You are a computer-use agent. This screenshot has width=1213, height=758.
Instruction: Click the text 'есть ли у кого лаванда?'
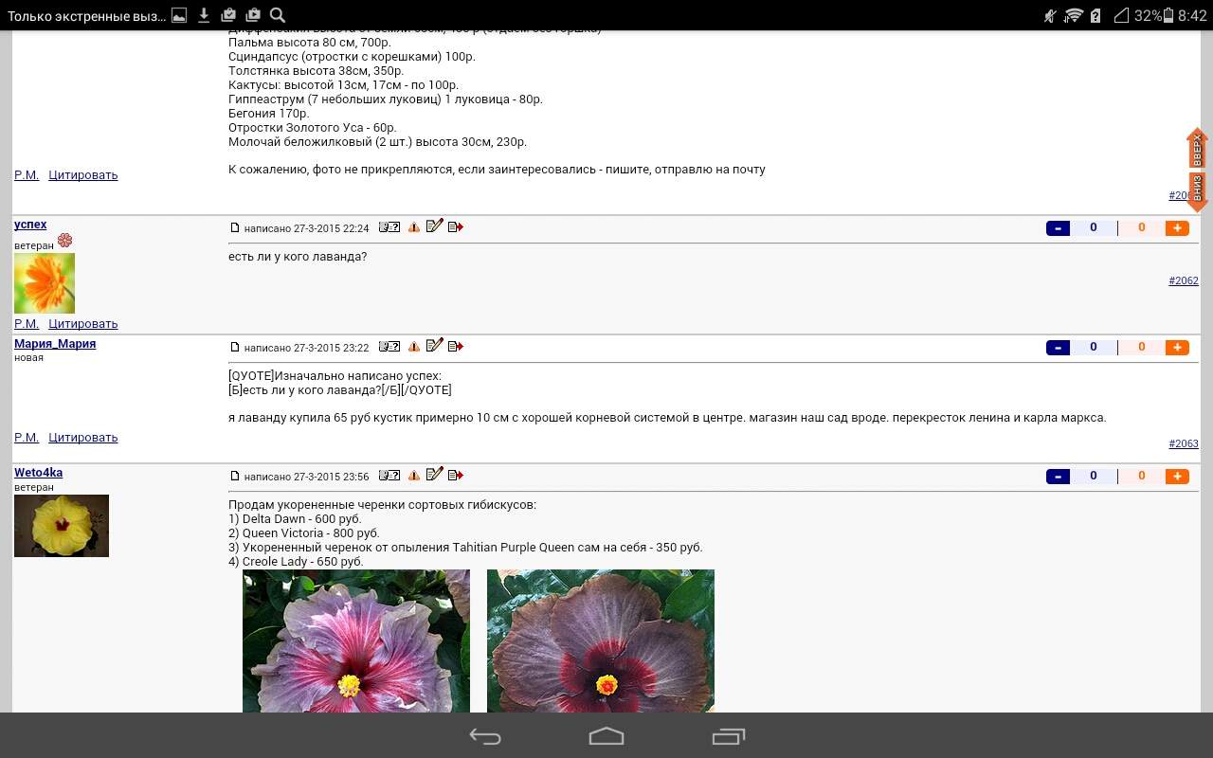(x=298, y=257)
